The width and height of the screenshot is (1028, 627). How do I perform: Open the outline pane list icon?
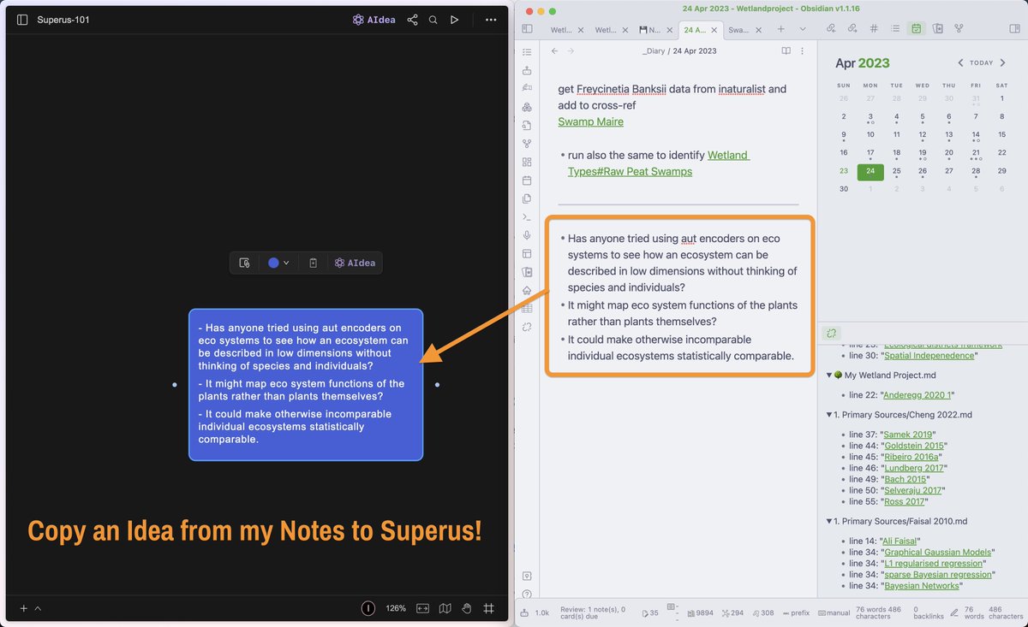coord(894,28)
